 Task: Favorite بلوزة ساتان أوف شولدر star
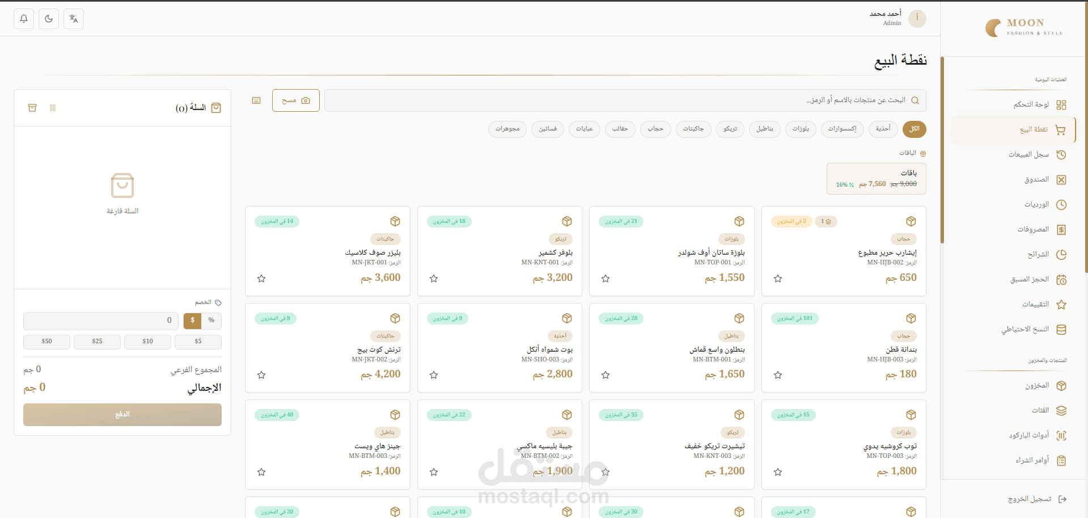tap(606, 279)
